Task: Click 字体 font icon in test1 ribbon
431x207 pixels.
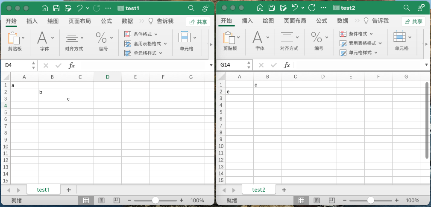Action: pos(42,38)
